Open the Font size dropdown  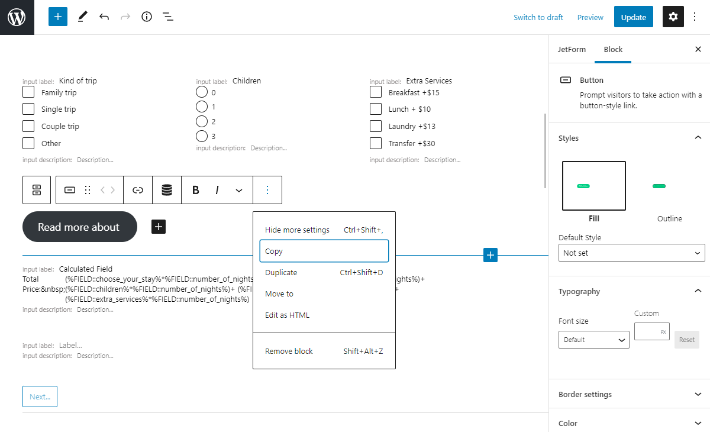pyautogui.click(x=593, y=340)
